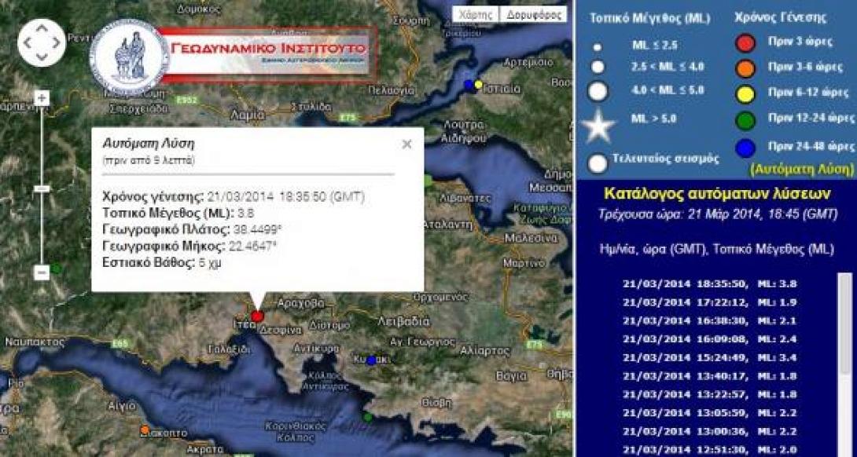The image size is (857, 457).
Task: Switch to the Χάρτης map view
Action: [475, 13]
